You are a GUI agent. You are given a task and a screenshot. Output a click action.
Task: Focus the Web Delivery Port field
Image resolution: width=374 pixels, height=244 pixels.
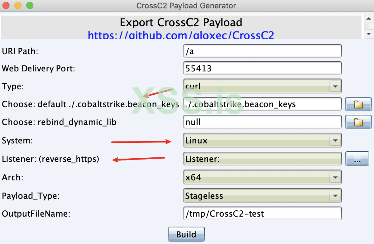tap(263, 68)
